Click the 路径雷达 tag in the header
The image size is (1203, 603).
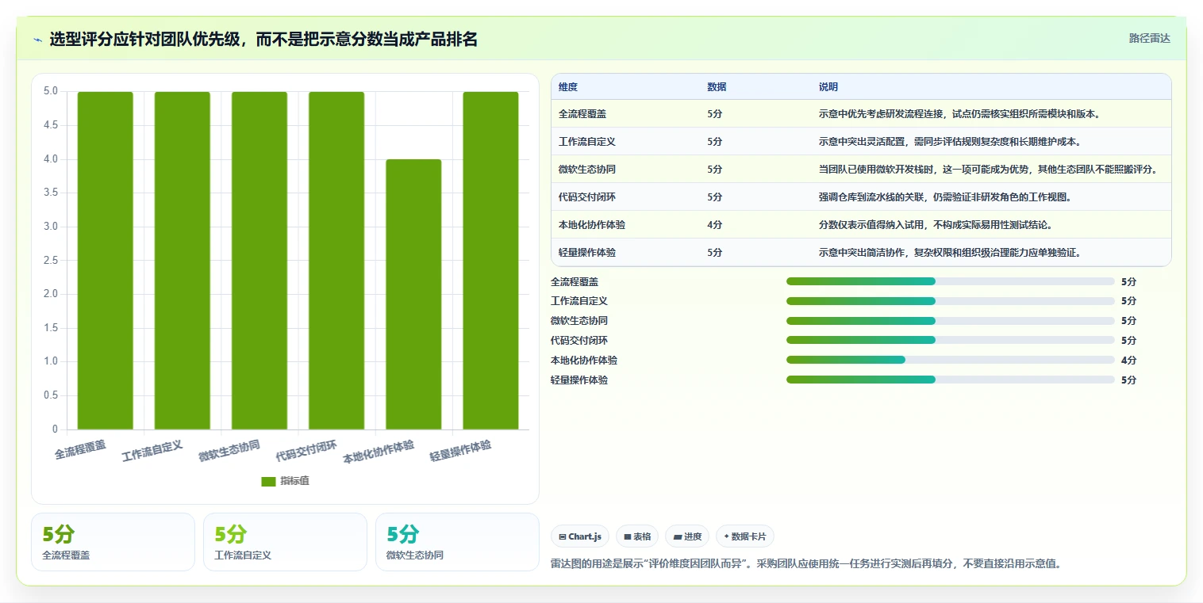pyautogui.click(x=1150, y=38)
